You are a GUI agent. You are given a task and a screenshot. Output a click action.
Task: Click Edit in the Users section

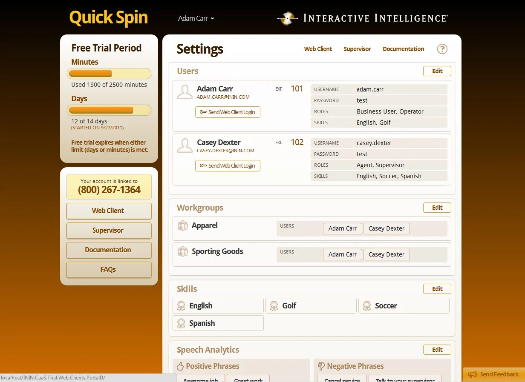coord(437,71)
